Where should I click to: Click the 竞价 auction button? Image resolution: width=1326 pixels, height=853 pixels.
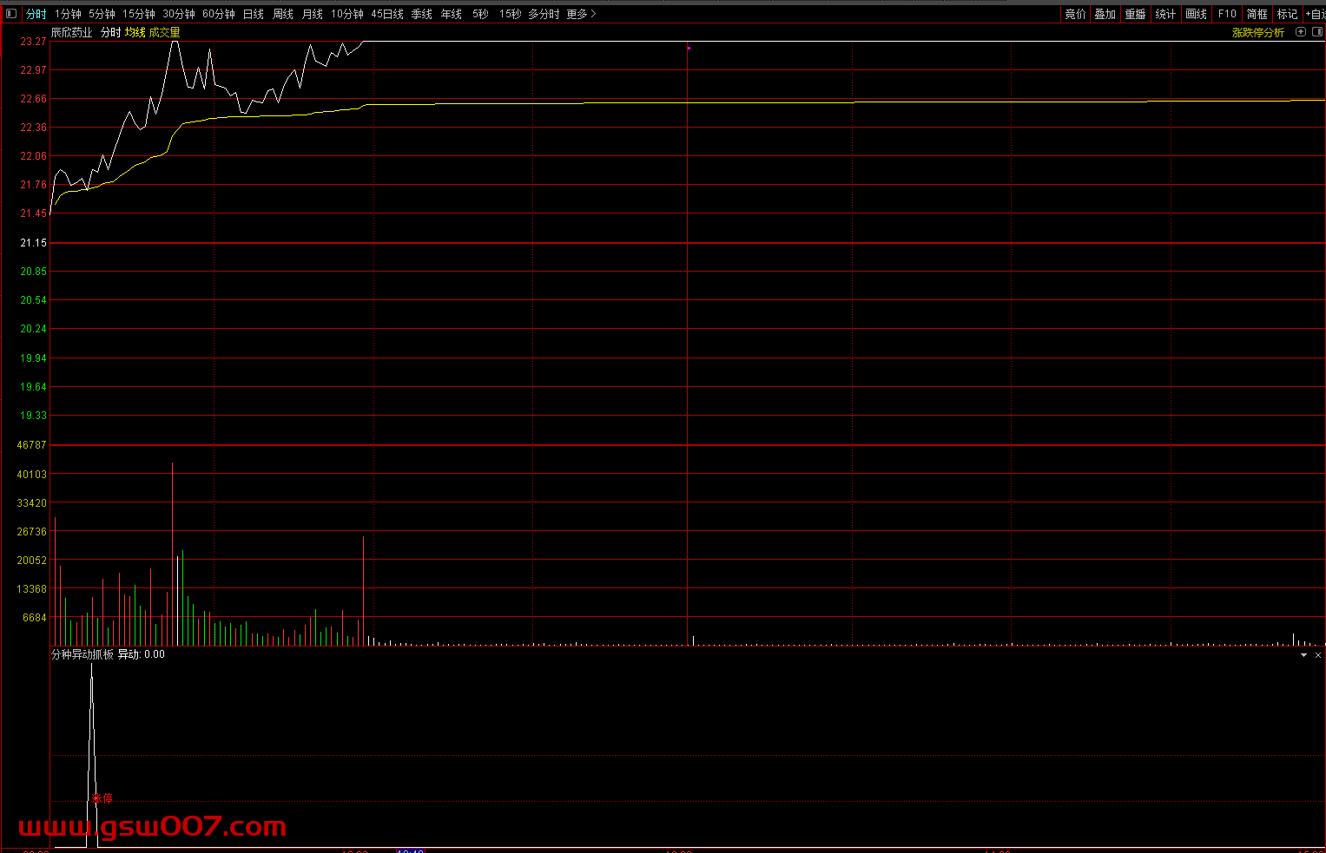coord(1075,14)
